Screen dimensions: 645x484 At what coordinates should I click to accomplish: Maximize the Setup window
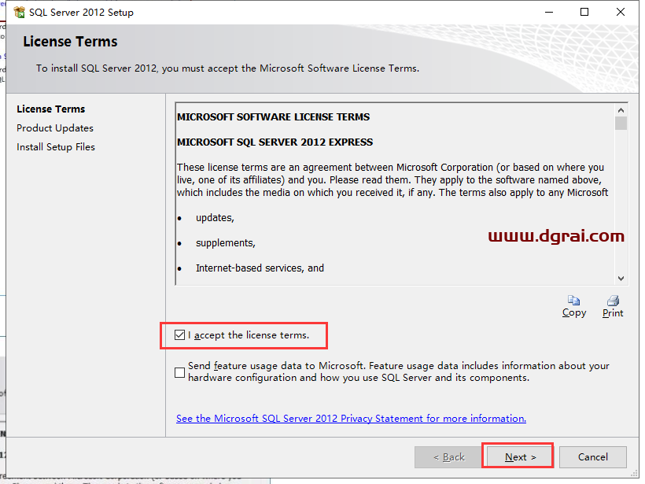pos(584,12)
